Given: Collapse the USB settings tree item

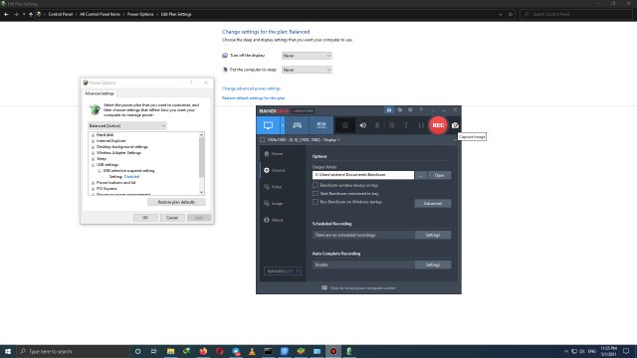Looking at the screenshot, I should (93, 165).
